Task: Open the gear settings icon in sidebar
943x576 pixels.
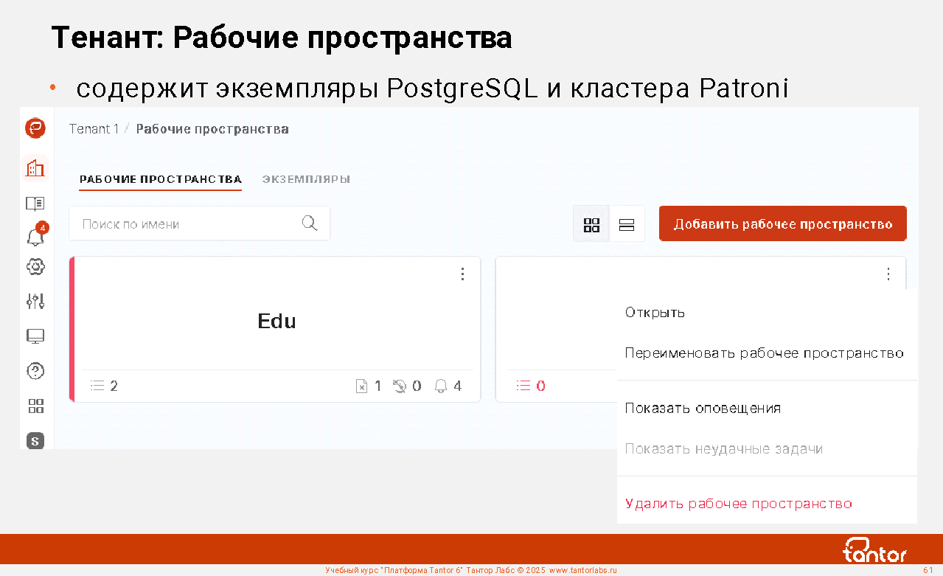Action: click(35, 267)
